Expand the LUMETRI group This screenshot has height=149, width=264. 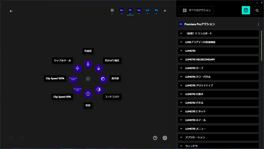[218, 51]
